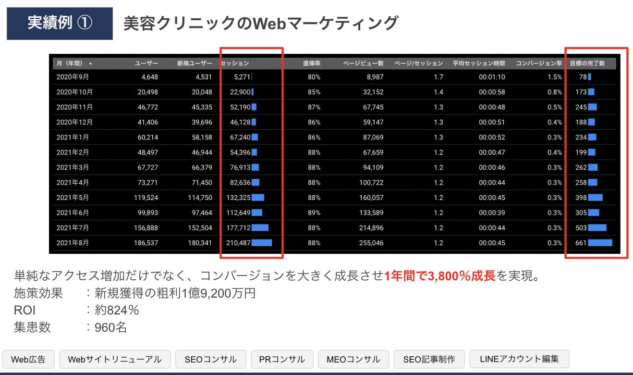Image resolution: width=633 pixels, height=375 pixels.
Task: Open the LINEアカウント編集 tag
Action: pos(519,359)
